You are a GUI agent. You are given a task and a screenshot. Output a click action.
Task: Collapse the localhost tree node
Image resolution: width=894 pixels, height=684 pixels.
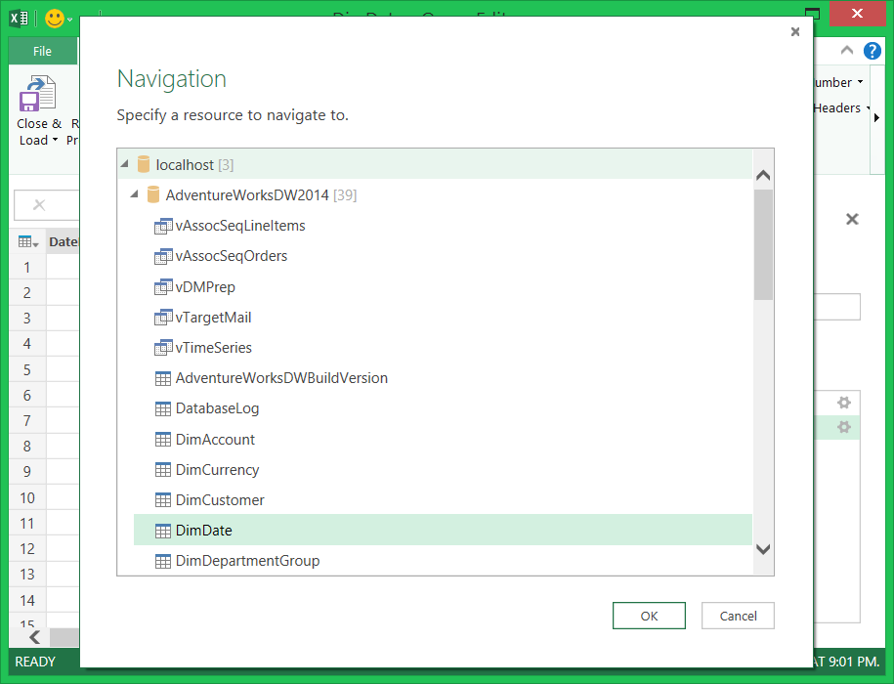pyautogui.click(x=124, y=165)
